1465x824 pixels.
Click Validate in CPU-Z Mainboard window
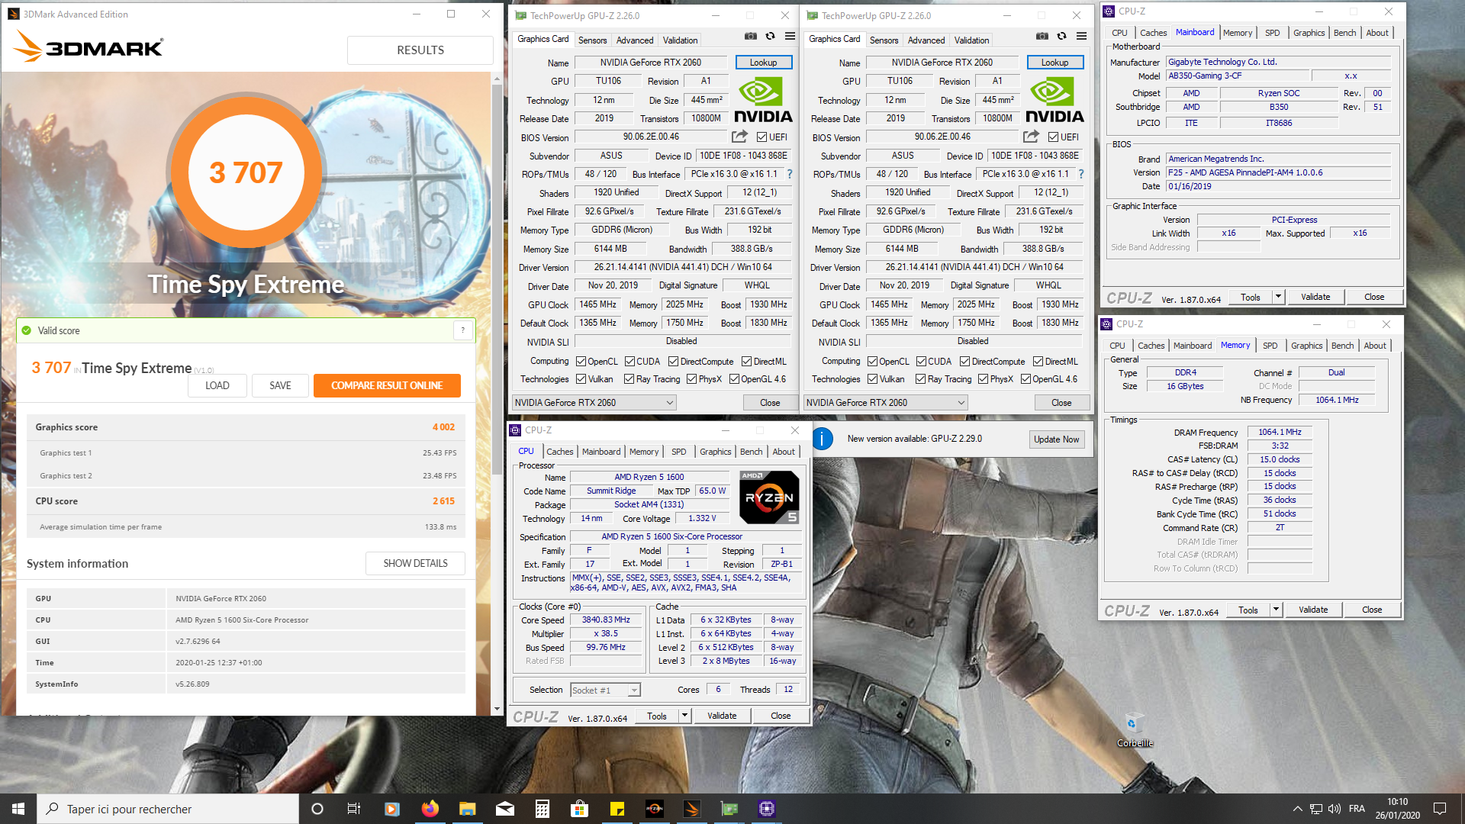[x=1315, y=297]
